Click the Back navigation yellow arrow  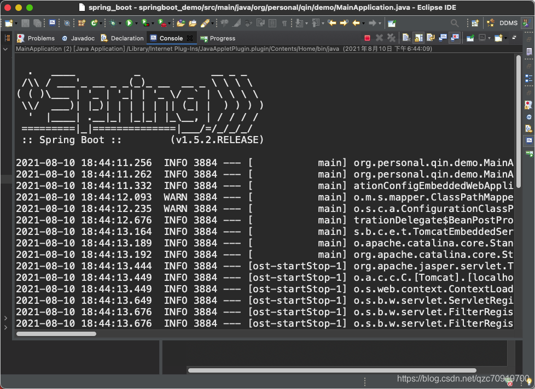point(356,23)
